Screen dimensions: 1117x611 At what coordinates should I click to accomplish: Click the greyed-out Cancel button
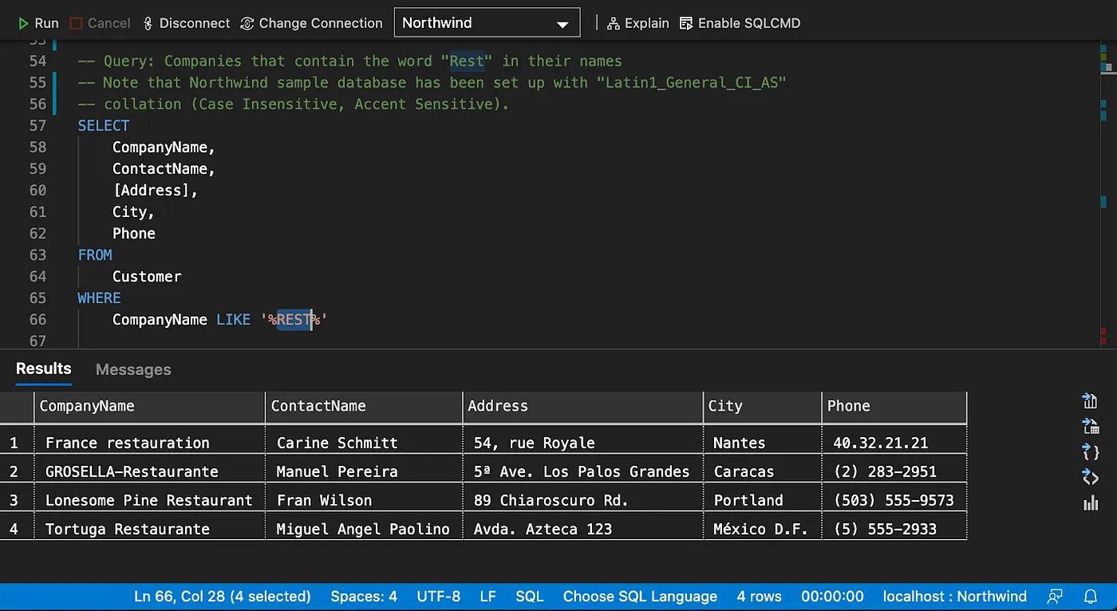(100, 23)
